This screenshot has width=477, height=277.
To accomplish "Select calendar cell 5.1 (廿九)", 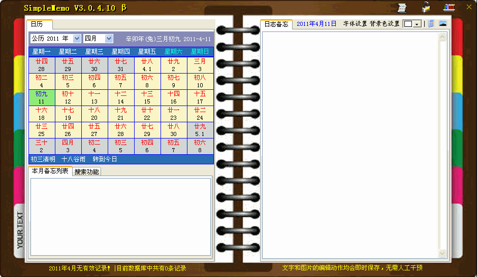I will click(200, 130).
